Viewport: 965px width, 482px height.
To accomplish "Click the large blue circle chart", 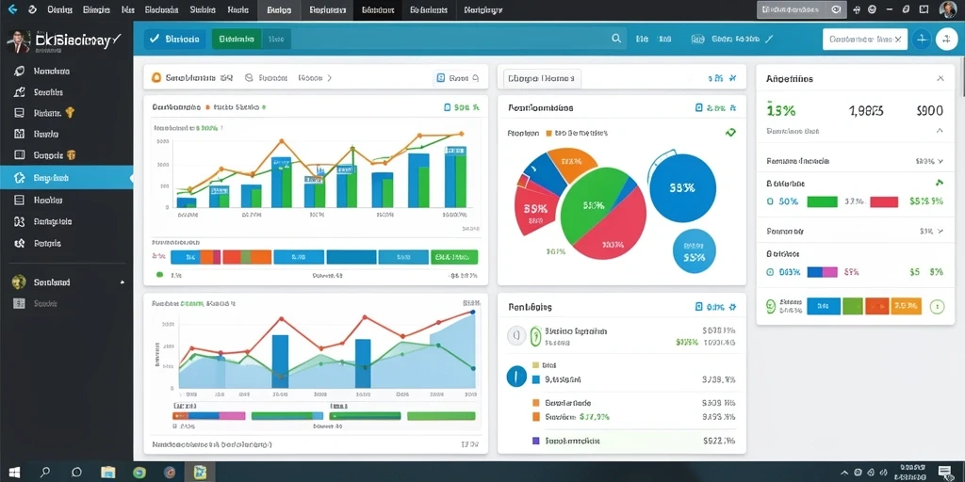I will point(683,187).
